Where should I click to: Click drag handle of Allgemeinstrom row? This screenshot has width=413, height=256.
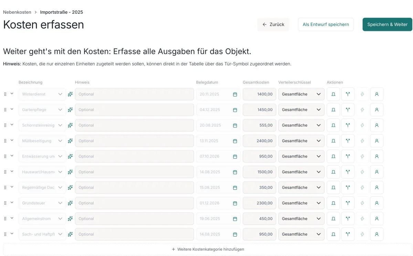pyautogui.click(x=5, y=218)
